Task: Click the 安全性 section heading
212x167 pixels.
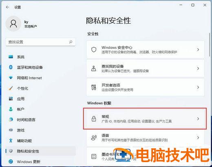Action: [x=93, y=34]
